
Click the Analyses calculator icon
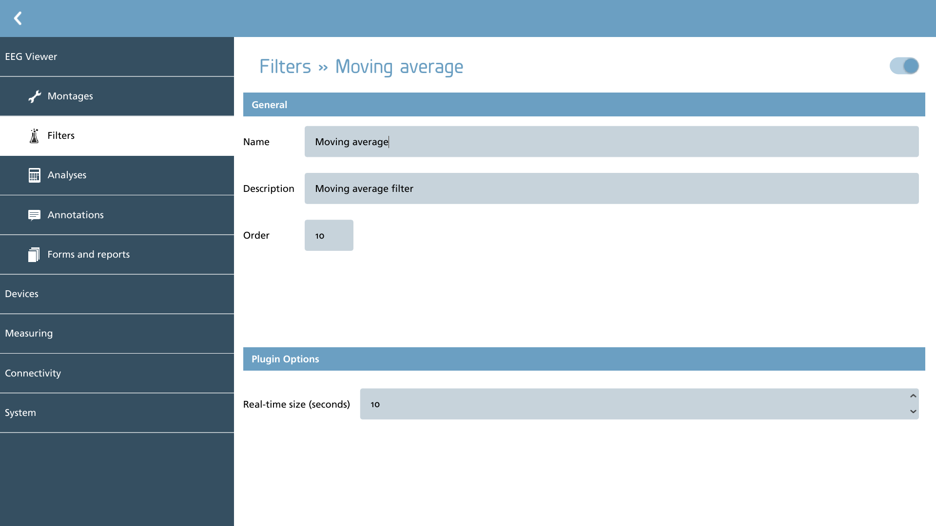click(x=34, y=175)
